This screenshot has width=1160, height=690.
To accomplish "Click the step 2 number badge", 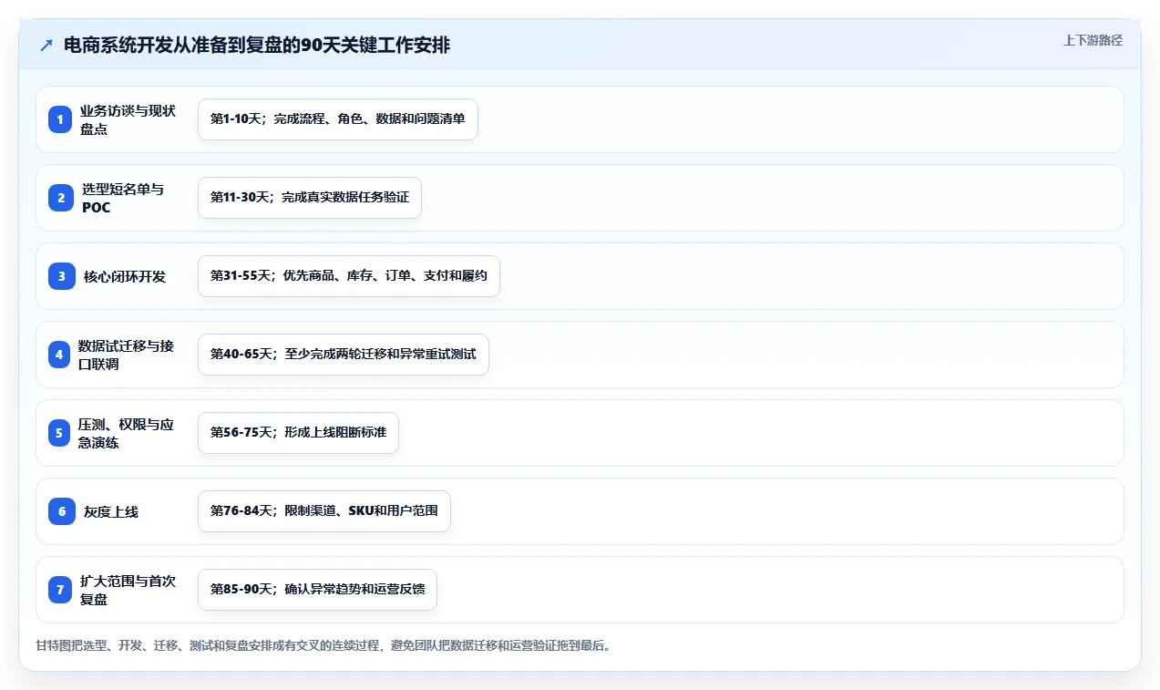I will pyautogui.click(x=61, y=198).
